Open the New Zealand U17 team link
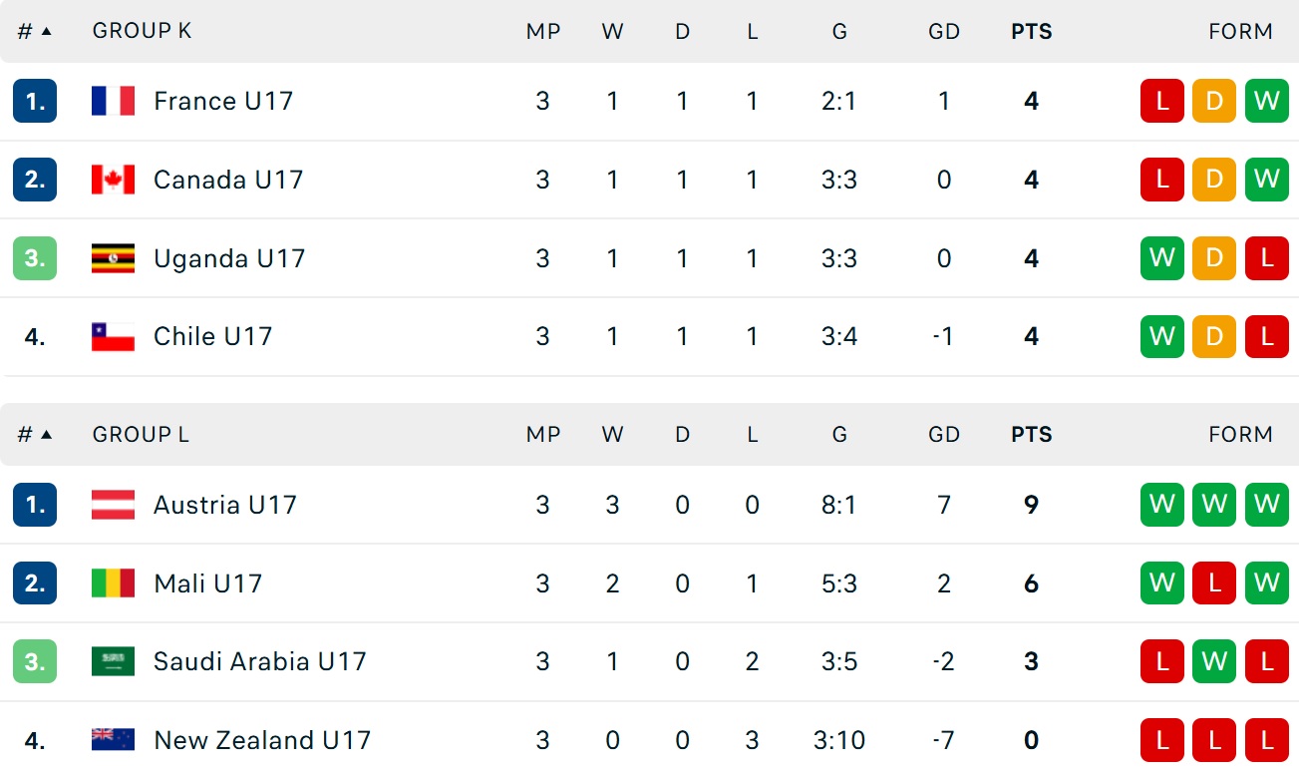 coord(261,740)
